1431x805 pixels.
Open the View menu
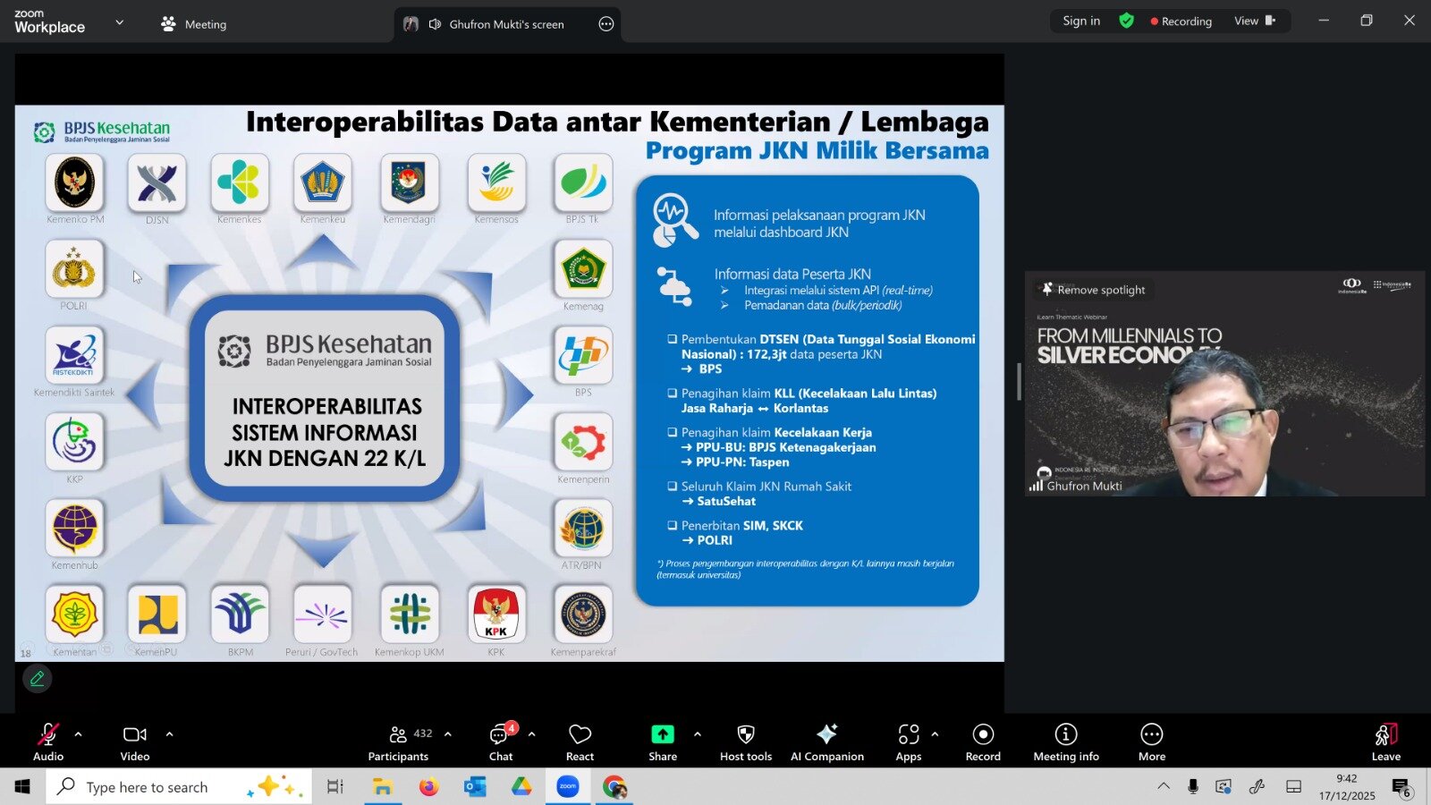point(1254,21)
